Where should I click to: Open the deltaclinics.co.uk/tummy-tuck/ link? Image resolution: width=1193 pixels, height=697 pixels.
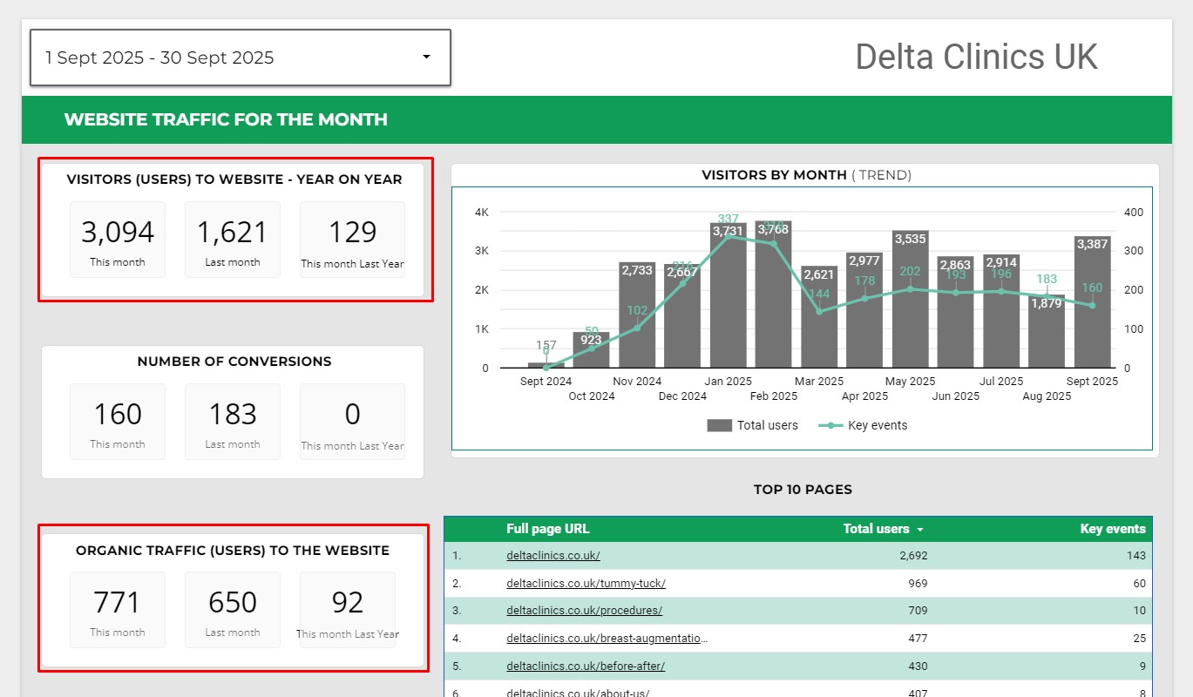(586, 583)
